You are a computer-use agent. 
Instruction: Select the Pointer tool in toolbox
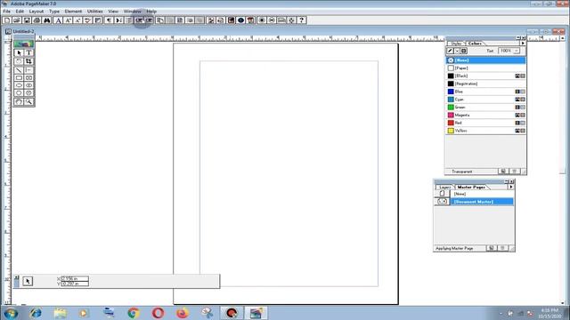click(19, 53)
